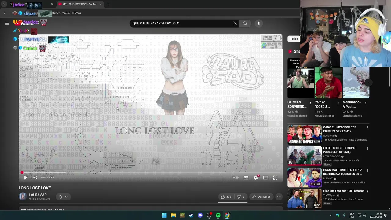Open the browser tab search dropdown
391x220 pixels.
tap(4, 4)
